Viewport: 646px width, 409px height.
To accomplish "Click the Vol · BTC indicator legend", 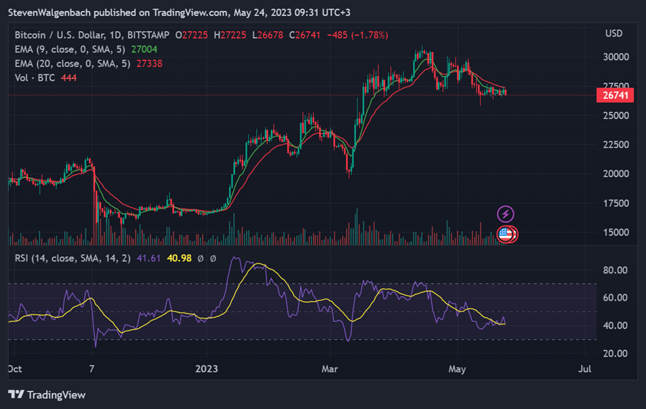I will [x=34, y=78].
